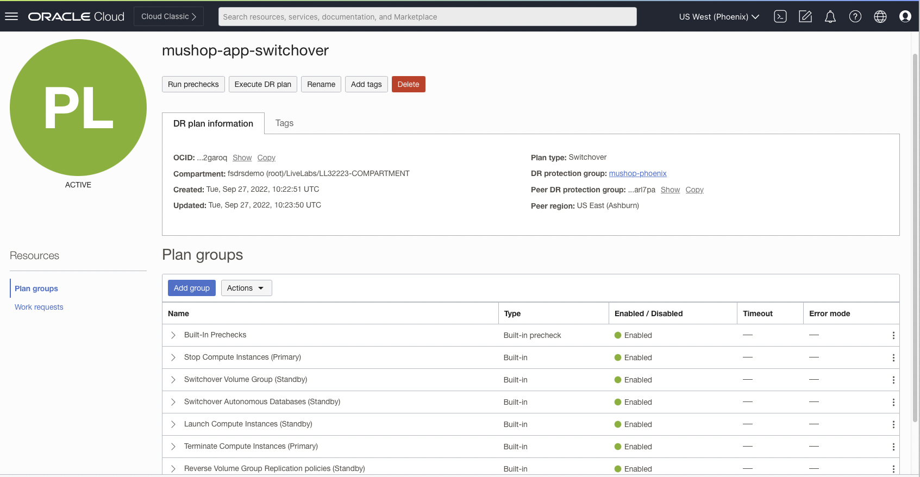
Task: Open kebab menu for Built-In Prechecks row
Action: click(893, 336)
